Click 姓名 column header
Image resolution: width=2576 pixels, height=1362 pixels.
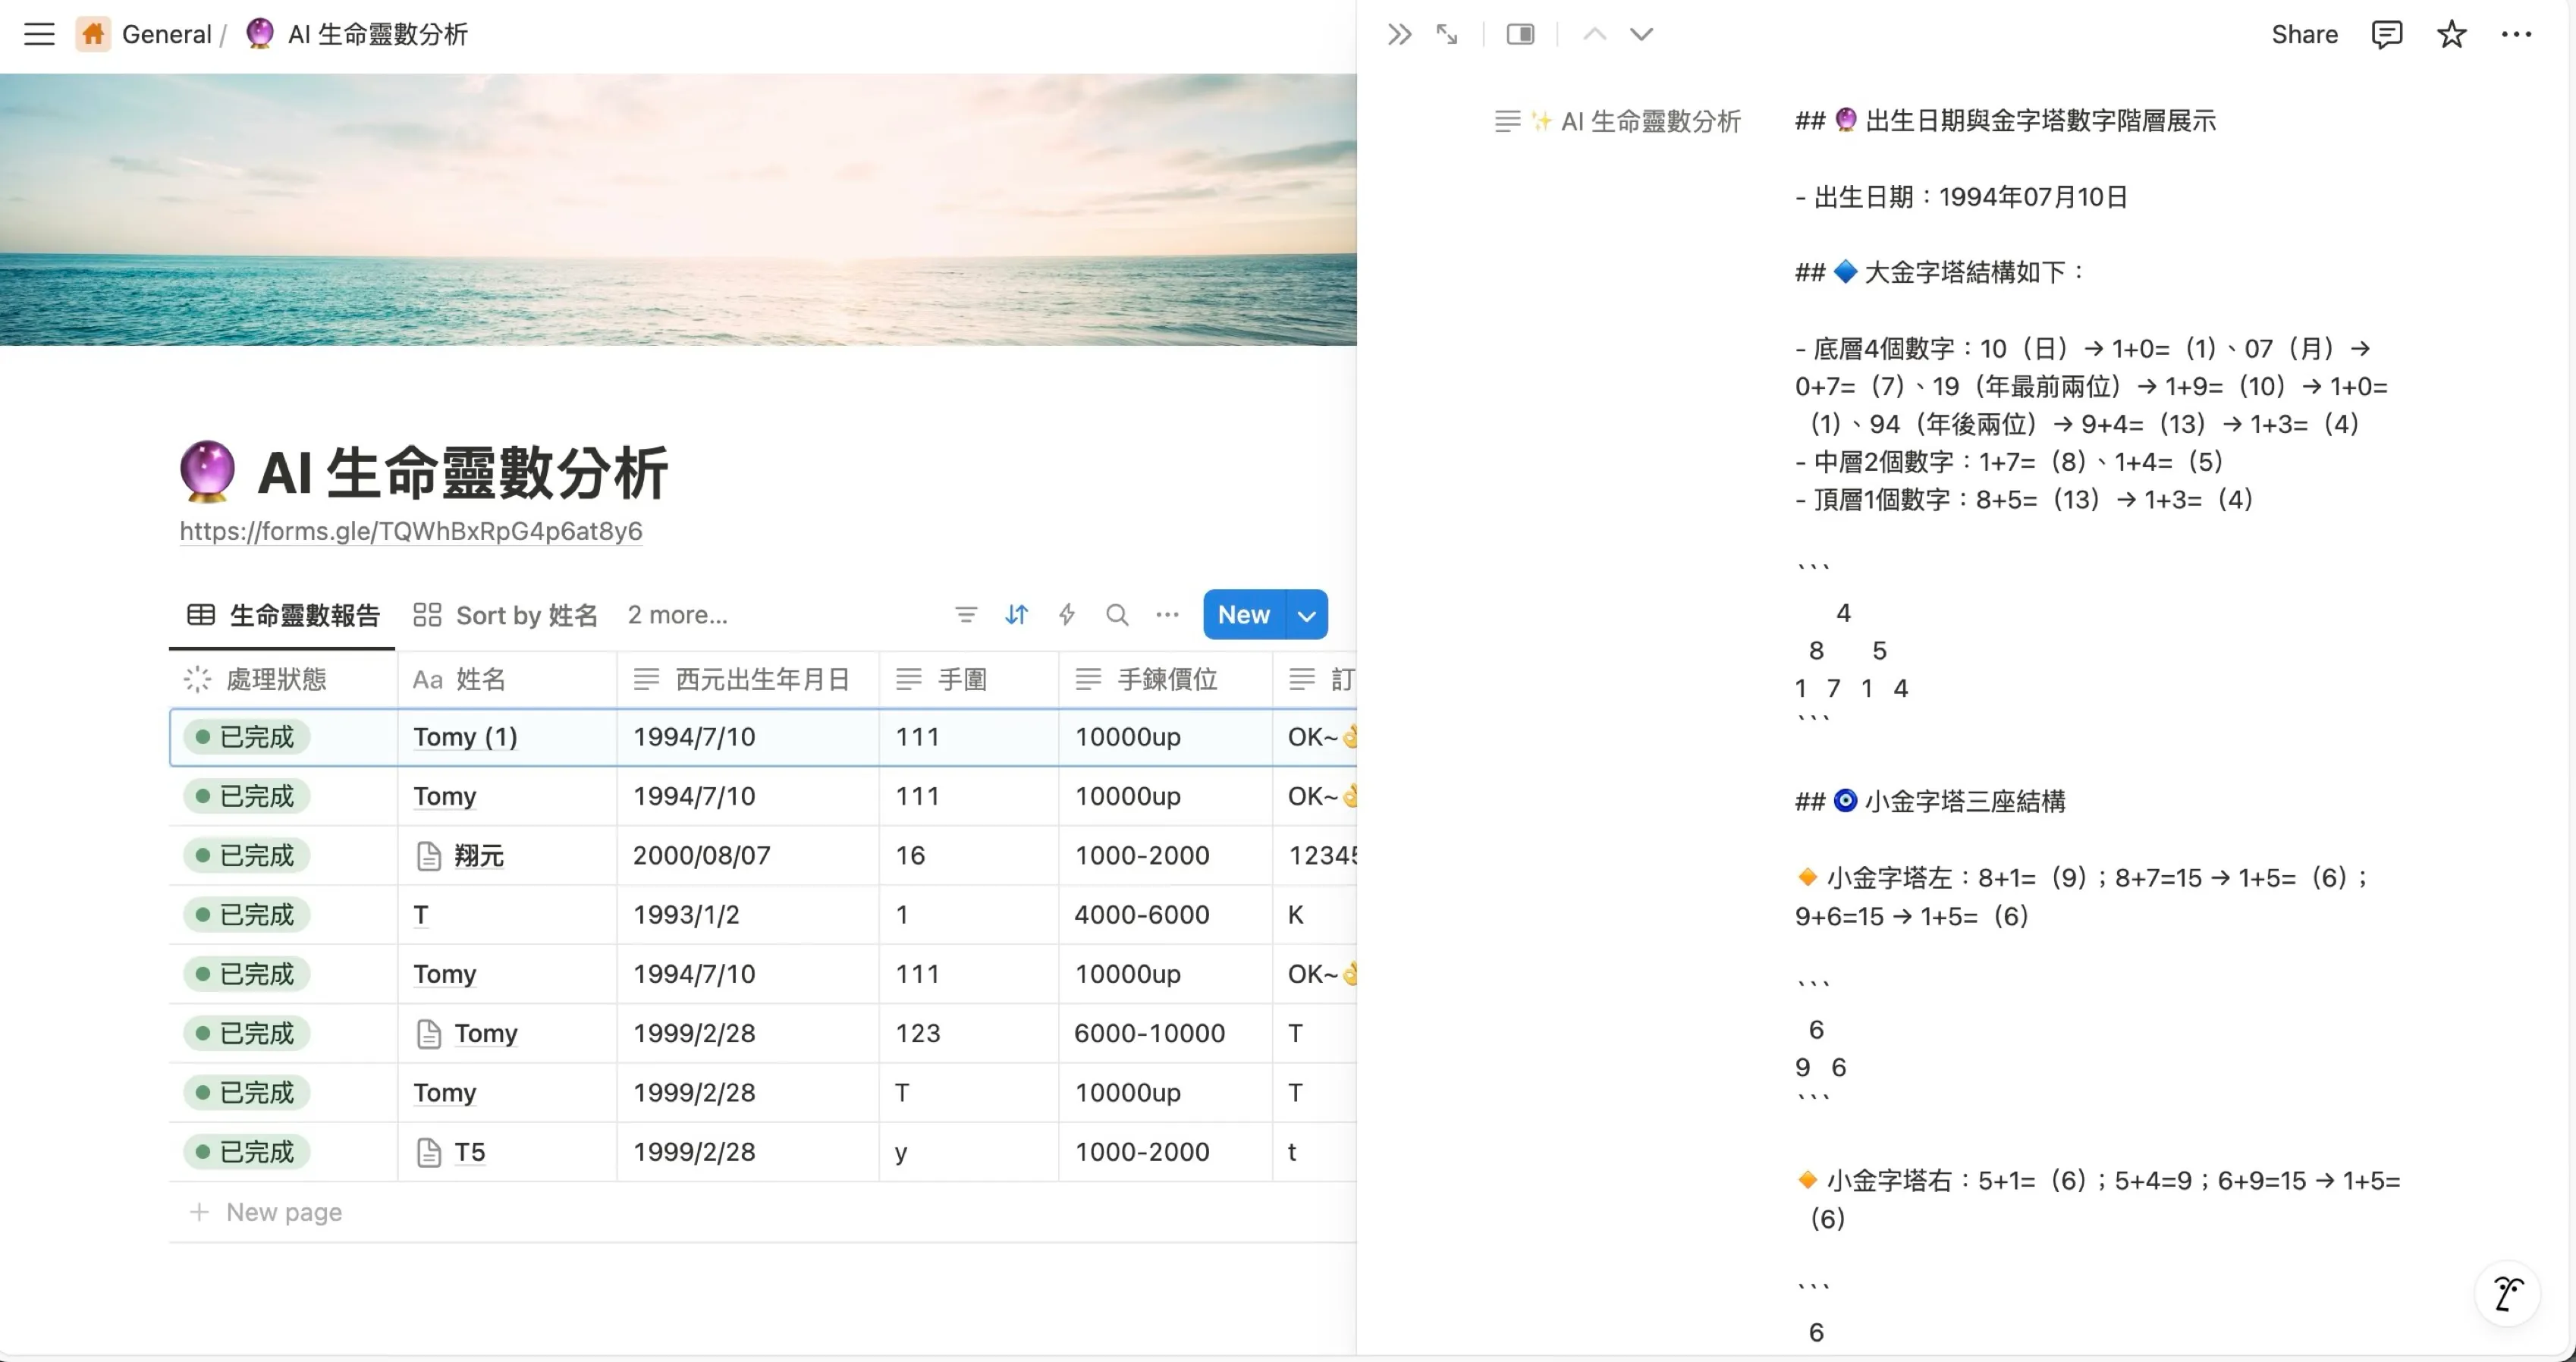(x=507, y=680)
